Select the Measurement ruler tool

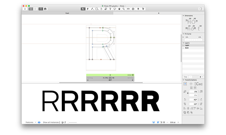[x=128, y=9]
